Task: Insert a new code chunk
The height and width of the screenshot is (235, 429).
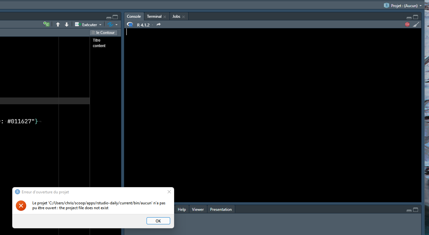Action: pyautogui.click(x=46, y=24)
